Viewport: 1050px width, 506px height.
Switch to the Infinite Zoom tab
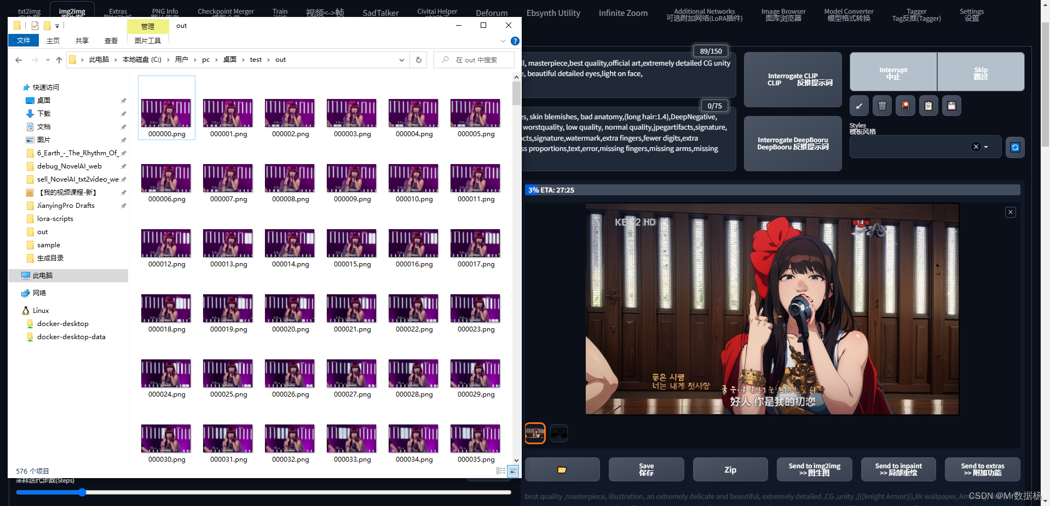click(x=623, y=13)
